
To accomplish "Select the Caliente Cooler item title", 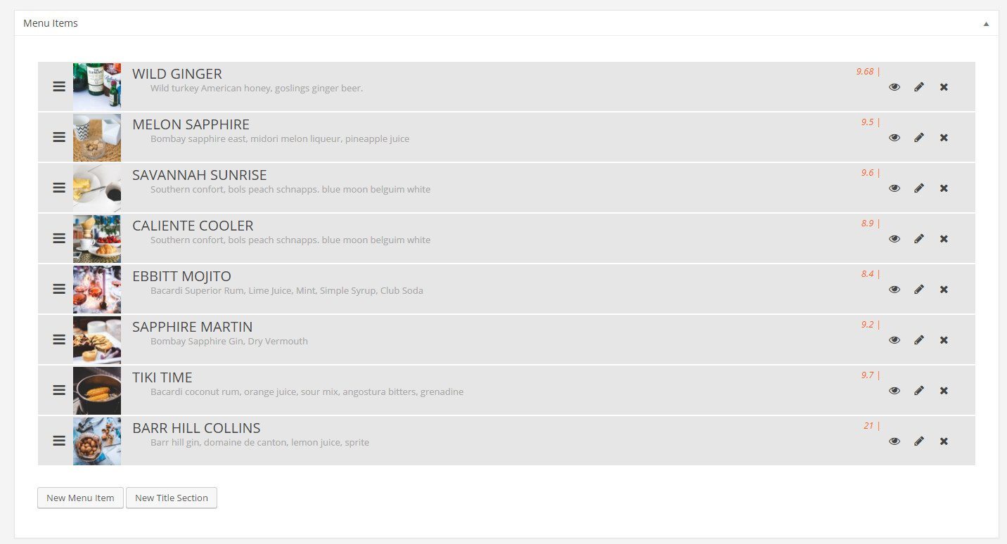I will click(x=193, y=226).
